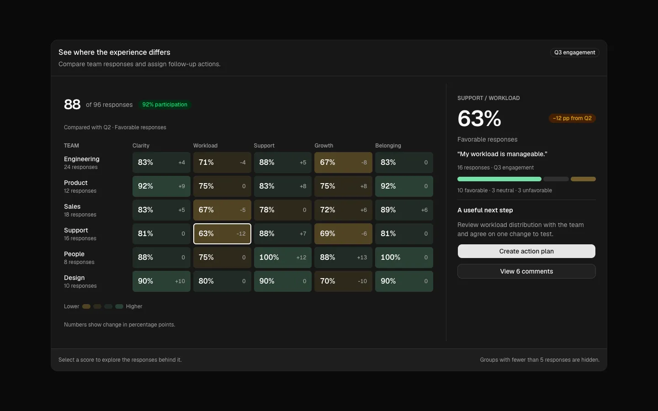The height and width of the screenshot is (411, 658).
Task: Click the Design team name
Action: pos(74,278)
